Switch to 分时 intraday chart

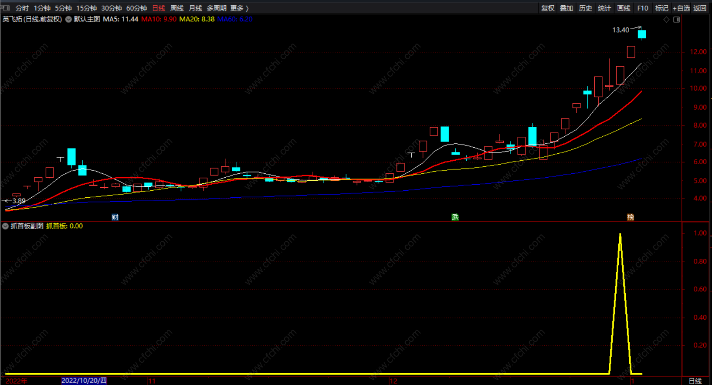pyautogui.click(x=22, y=8)
